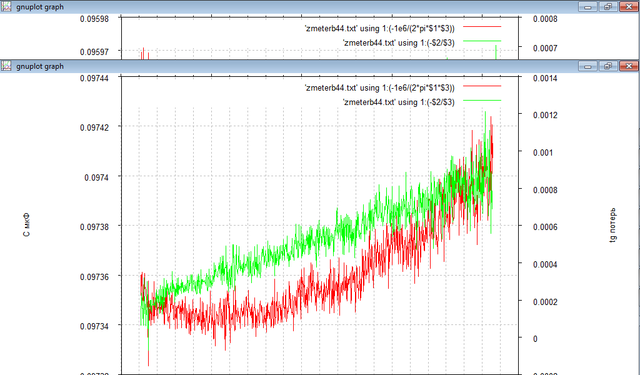Click the gnuplot icon in the back window title bar
This screenshot has height=375, width=640.
[x=6, y=7]
